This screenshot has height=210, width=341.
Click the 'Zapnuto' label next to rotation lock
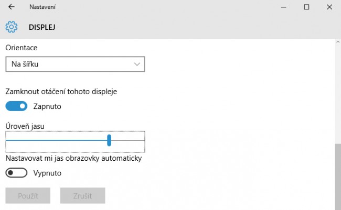47,106
